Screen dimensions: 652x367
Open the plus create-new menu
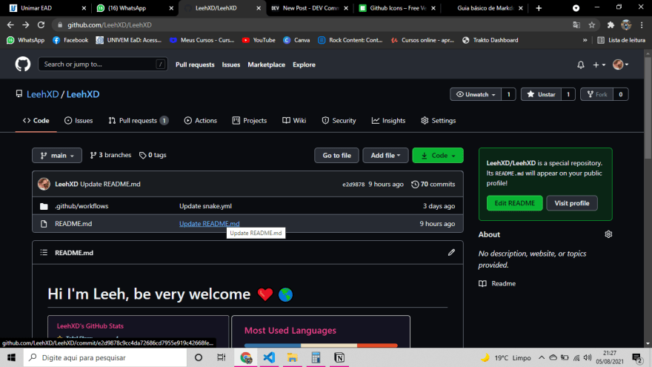click(599, 65)
